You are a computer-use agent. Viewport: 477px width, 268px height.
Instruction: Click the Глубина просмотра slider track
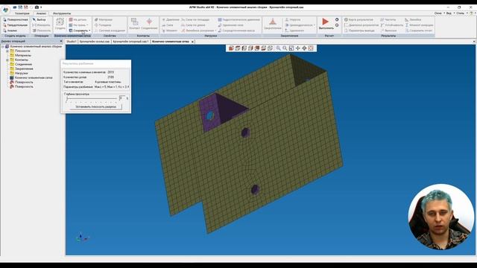click(92, 98)
